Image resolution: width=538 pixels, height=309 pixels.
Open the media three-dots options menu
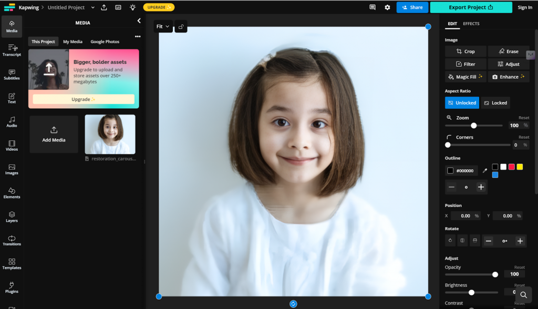(x=138, y=36)
